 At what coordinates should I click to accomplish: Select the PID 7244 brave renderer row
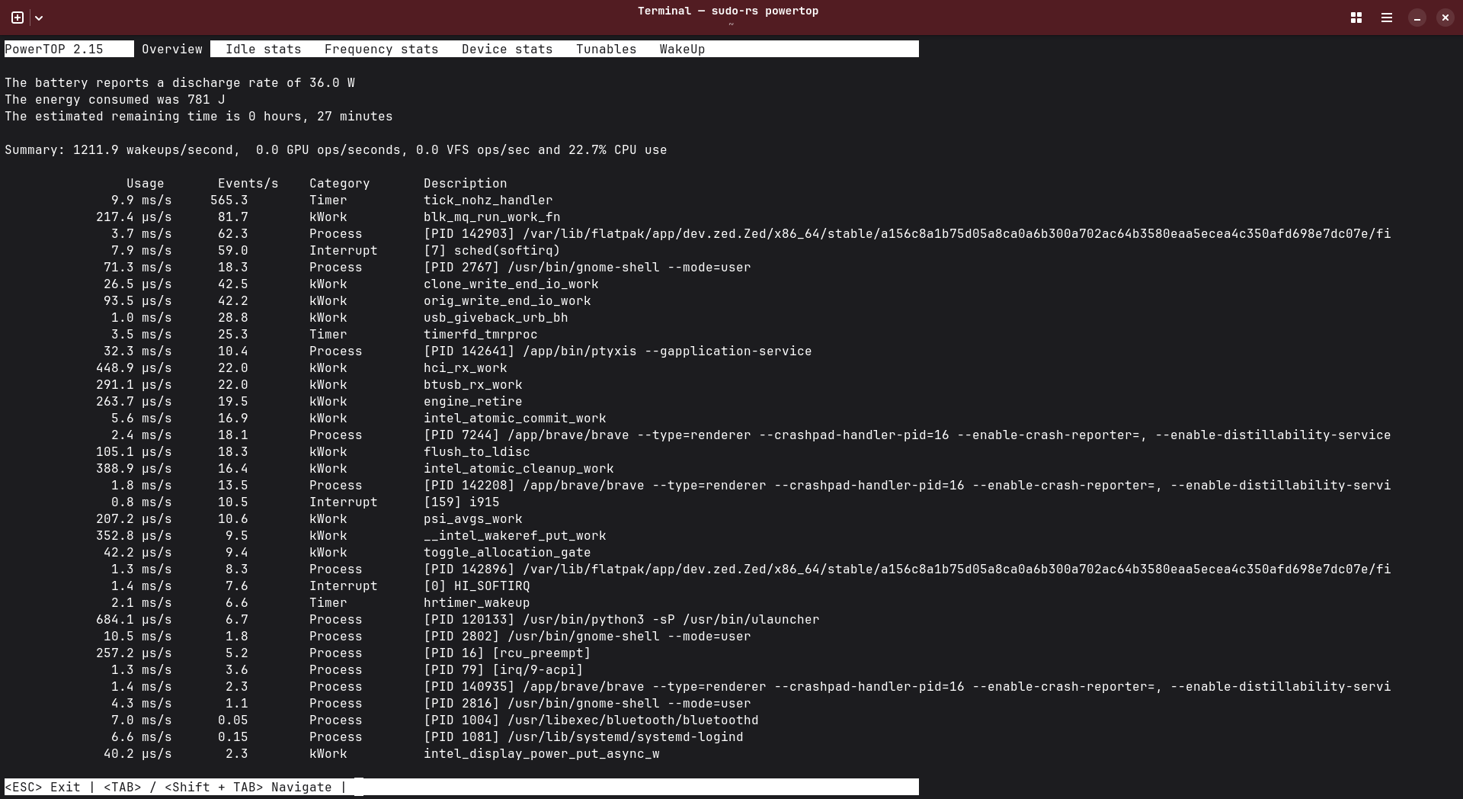[751, 435]
